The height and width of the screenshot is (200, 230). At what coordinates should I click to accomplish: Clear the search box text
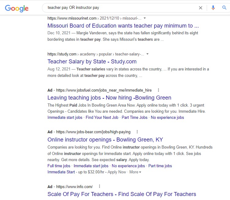(201, 8)
